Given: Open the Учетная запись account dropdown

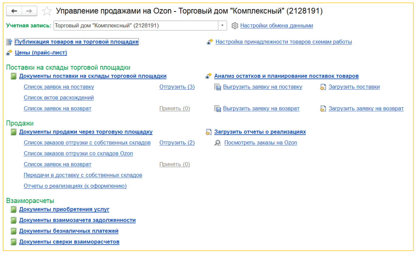Looking at the screenshot, I should 223,25.
